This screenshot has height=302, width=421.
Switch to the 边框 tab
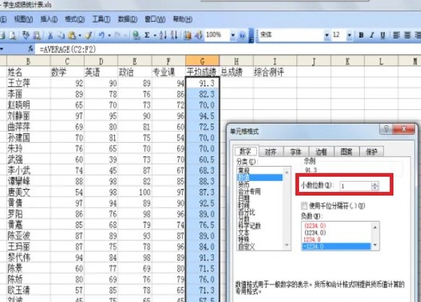pos(321,152)
